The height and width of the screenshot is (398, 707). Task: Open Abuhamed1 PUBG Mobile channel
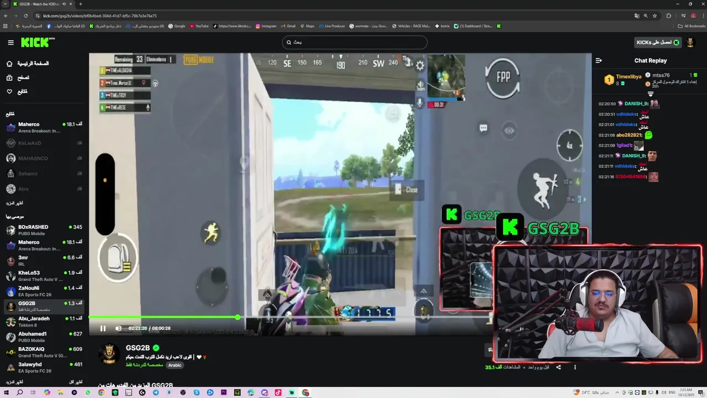click(x=44, y=337)
